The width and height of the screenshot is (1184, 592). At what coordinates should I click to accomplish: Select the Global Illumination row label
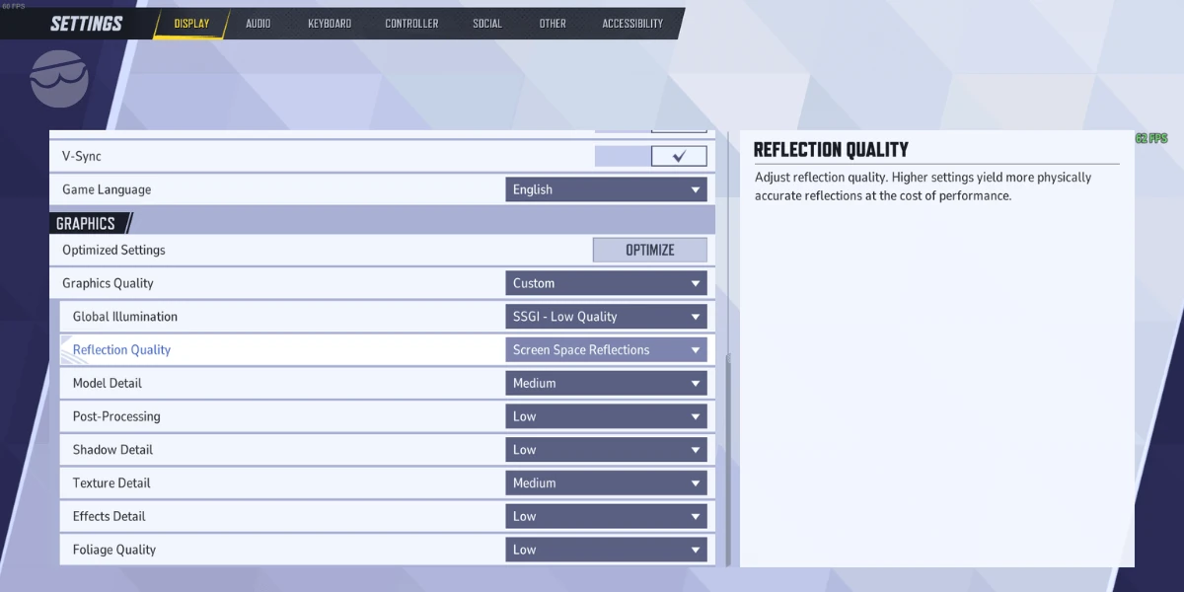click(125, 317)
